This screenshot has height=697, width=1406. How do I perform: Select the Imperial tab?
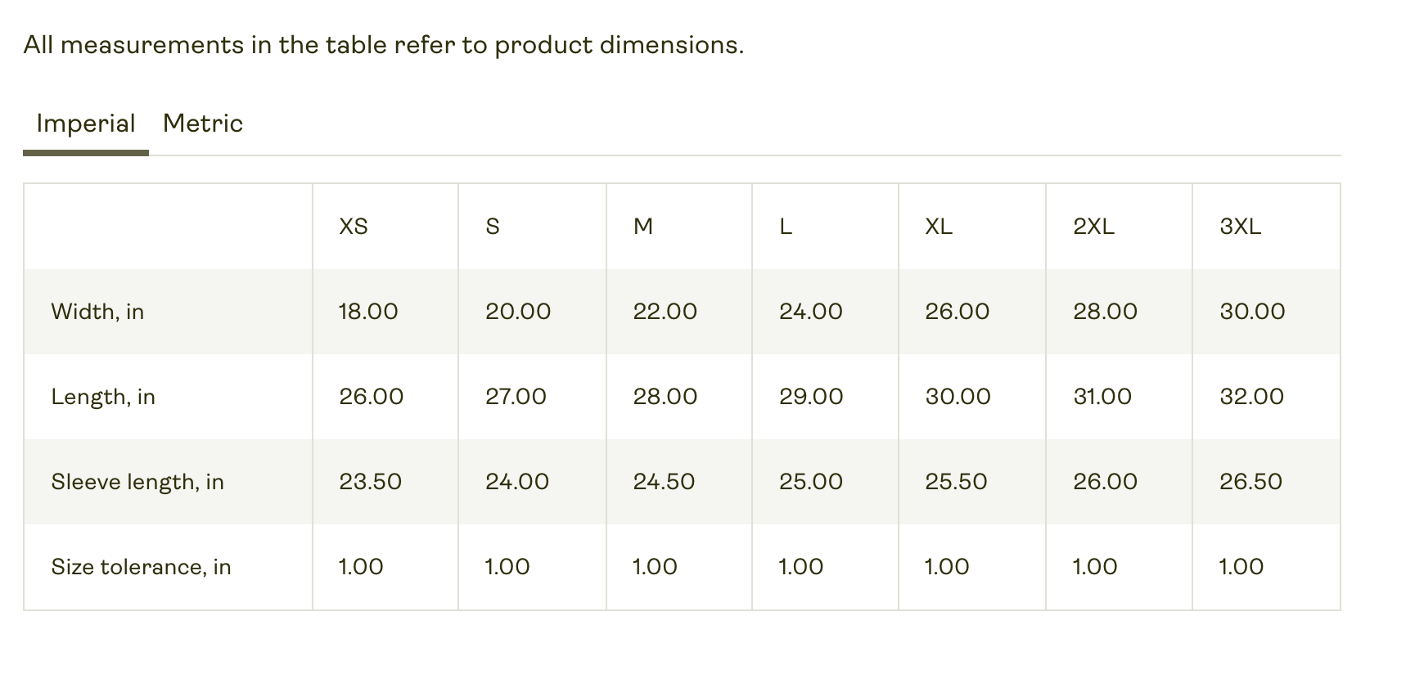(86, 124)
